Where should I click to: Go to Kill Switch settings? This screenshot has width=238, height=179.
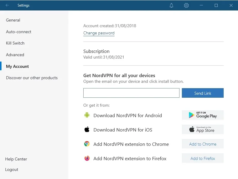pos(15,43)
